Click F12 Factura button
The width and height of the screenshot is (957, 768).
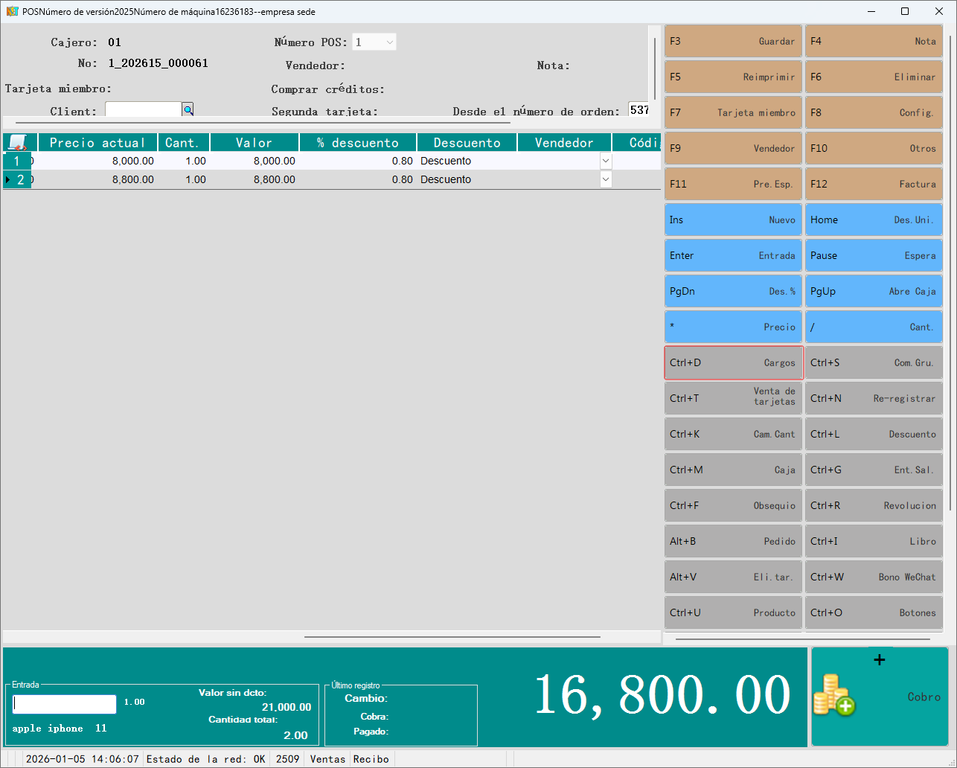tap(874, 184)
